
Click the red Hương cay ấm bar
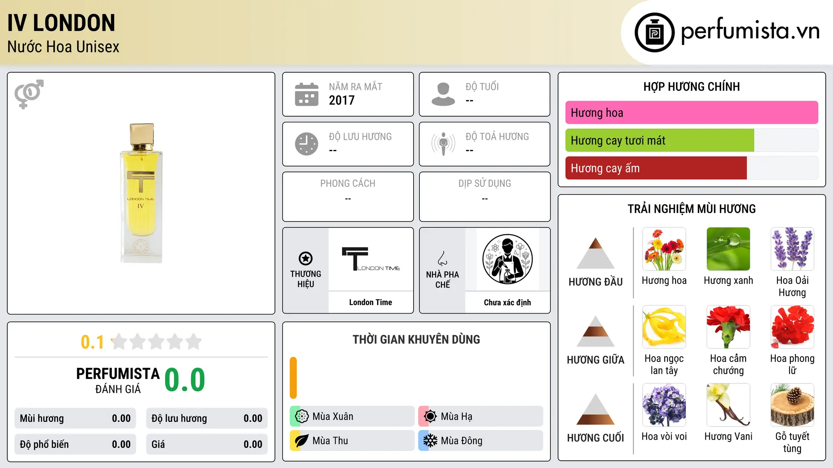pos(656,168)
